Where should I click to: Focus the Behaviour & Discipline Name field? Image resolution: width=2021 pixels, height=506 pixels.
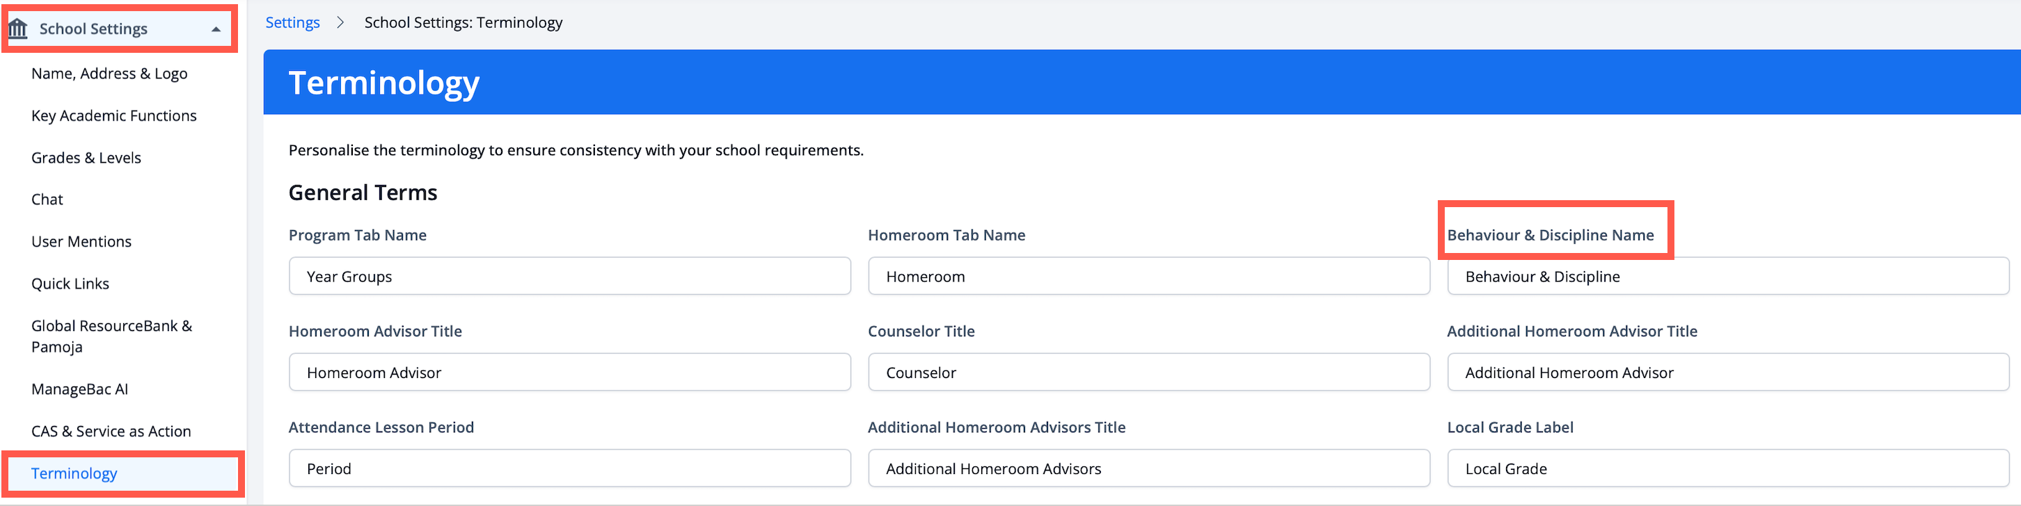point(1727,277)
